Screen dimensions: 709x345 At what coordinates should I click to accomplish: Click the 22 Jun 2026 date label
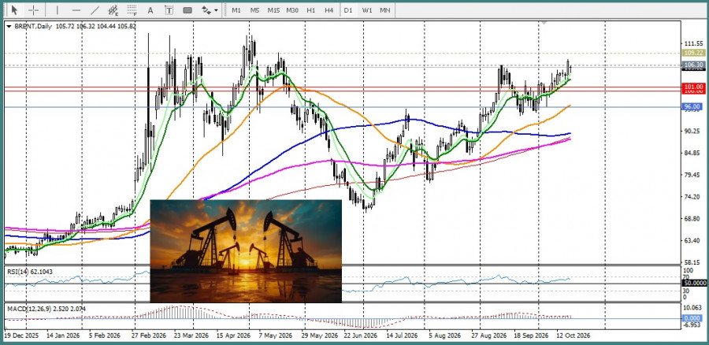click(360, 336)
